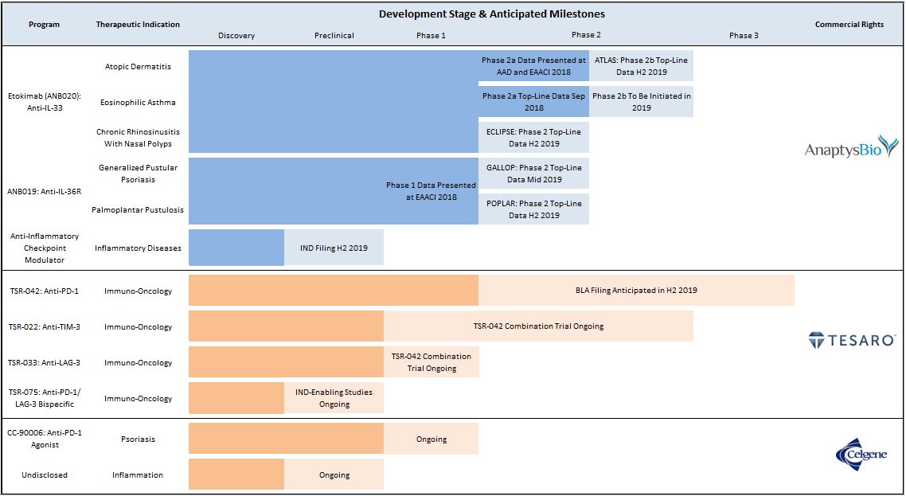Click the Therapeutic Indication column header
The height and width of the screenshot is (496, 906).
138,25
